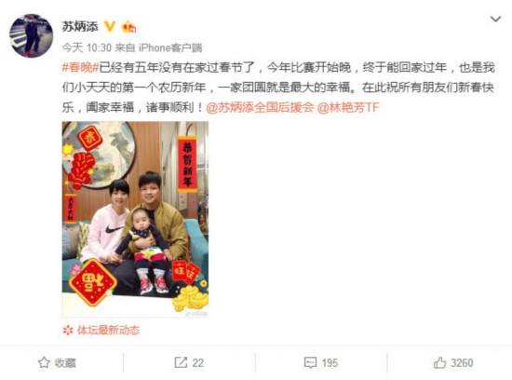This screenshot has height=380, width=512.
Task: Click the orange V verified badge
Action: click(x=110, y=26)
